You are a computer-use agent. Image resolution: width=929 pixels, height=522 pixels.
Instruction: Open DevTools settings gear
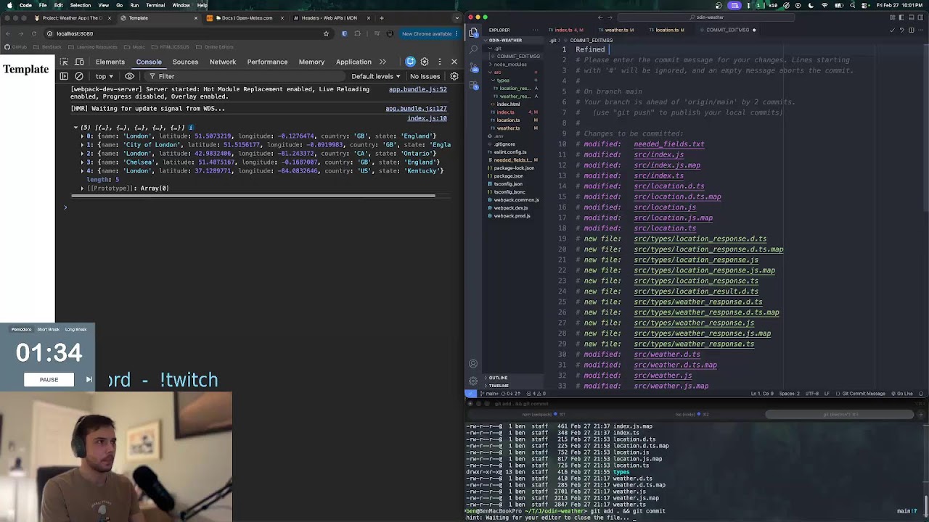[x=425, y=62]
